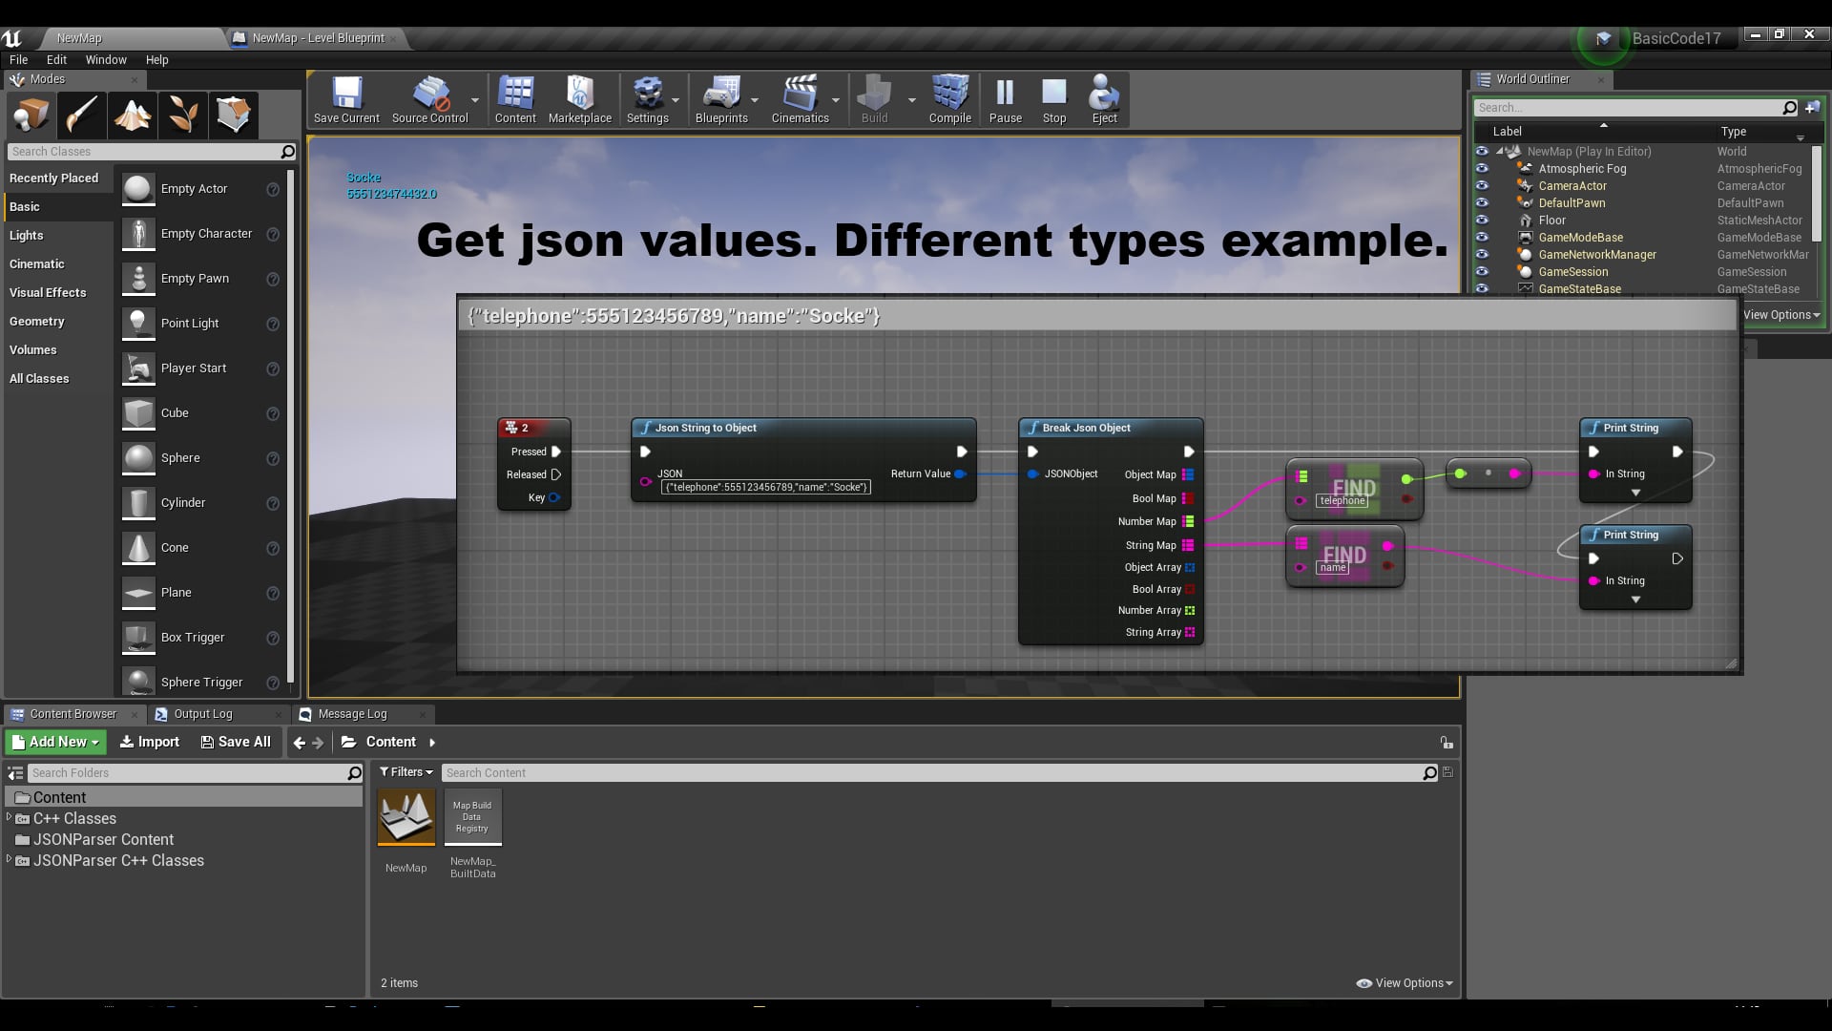The image size is (1832, 1031).
Task: Toggle visibility of Floor
Action: 1482,221
